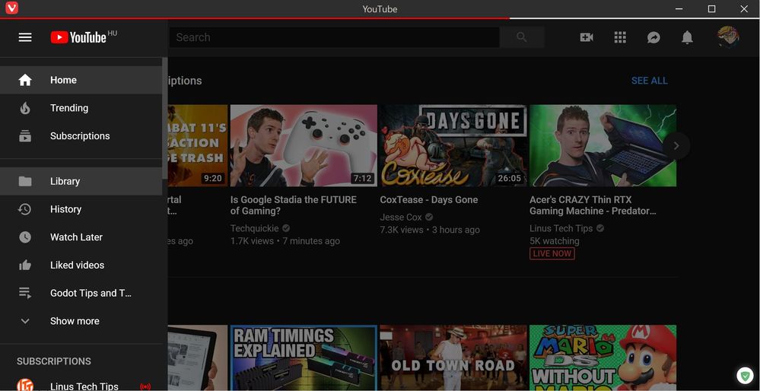Open title Acer's CRAZY Thin RTX Gaming Machine
Screen dimensions: 760x391
coord(593,205)
